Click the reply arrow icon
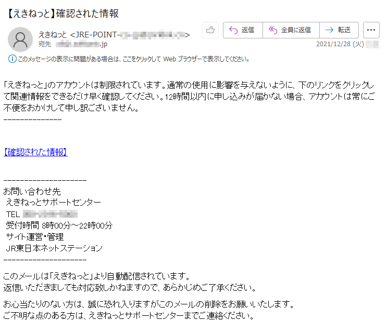 coord(233,30)
